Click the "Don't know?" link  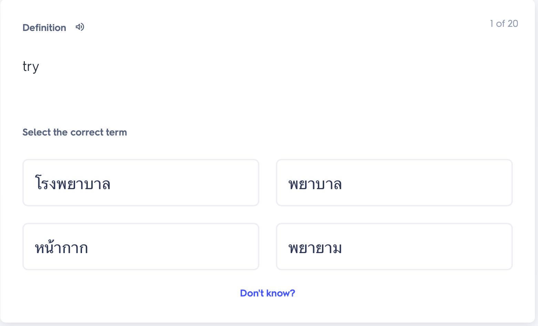[x=267, y=293]
